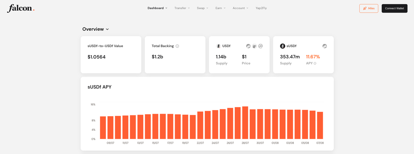Click the 03/08 x-axis date label
The height and width of the screenshot is (154, 414).
point(290,143)
